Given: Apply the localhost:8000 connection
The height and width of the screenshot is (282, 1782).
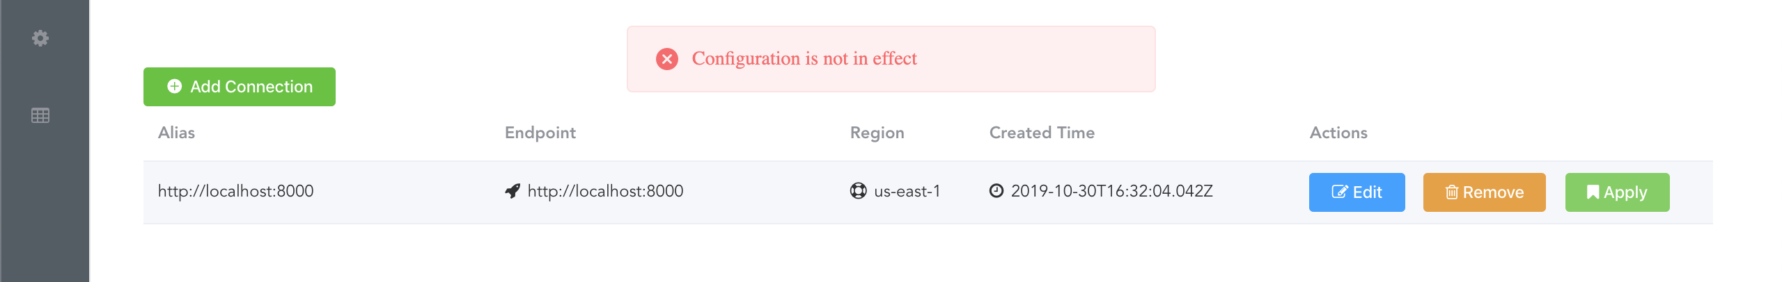Looking at the screenshot, I should (1617, 192).
